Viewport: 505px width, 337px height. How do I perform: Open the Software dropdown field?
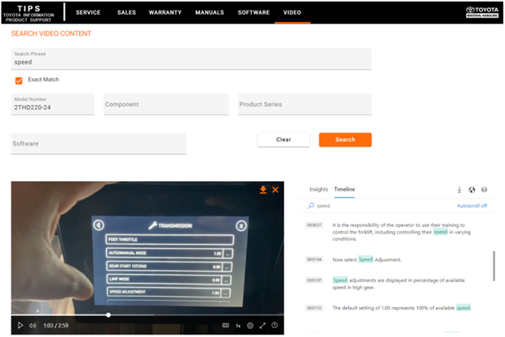pos(99,143)
